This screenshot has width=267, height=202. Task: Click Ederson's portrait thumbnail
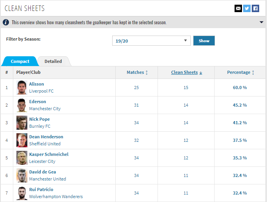(x=22, y=105)
